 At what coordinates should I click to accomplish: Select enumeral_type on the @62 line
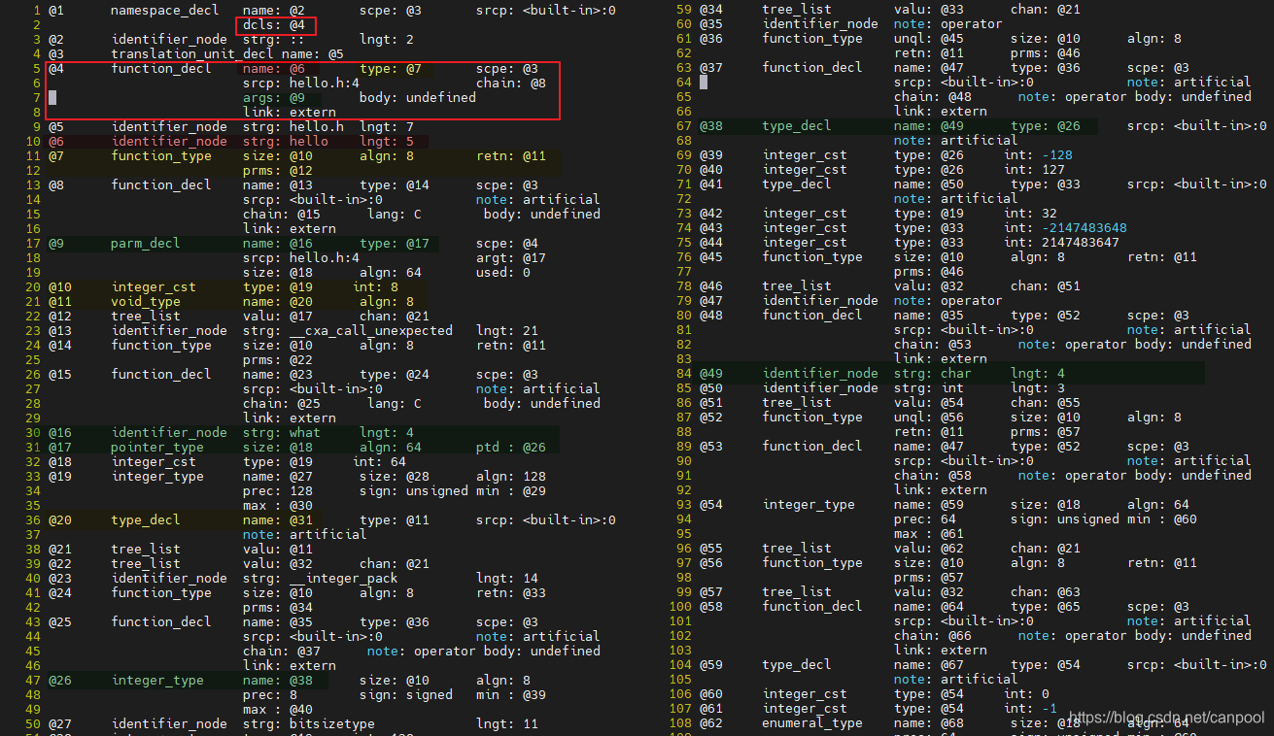(x=812, y=722)
